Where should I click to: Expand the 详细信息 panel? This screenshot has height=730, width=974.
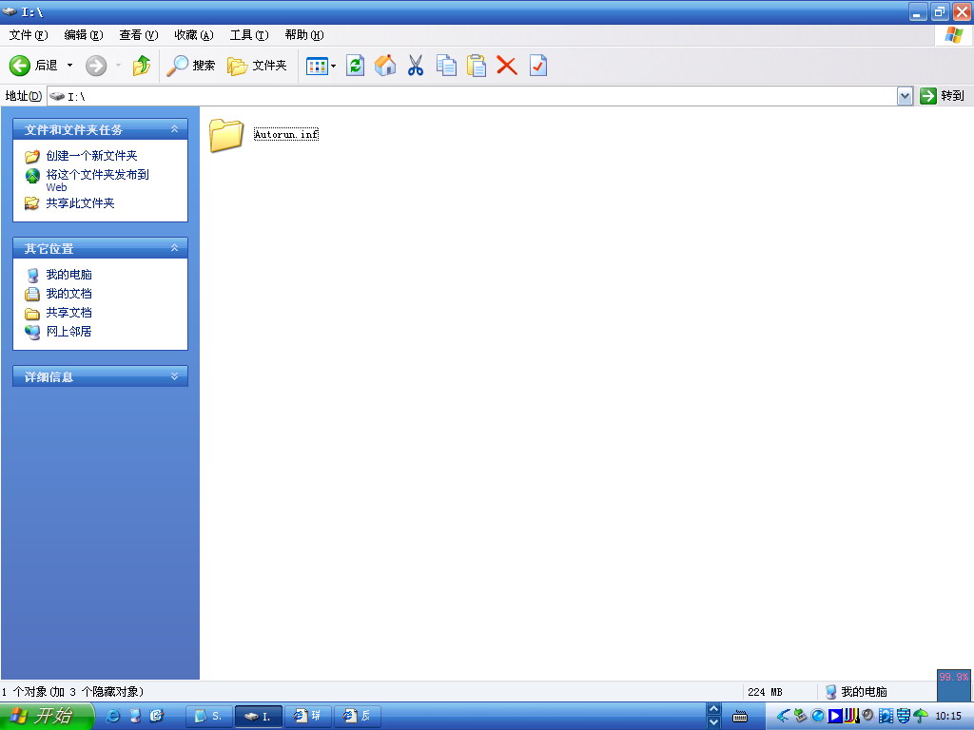175,376
